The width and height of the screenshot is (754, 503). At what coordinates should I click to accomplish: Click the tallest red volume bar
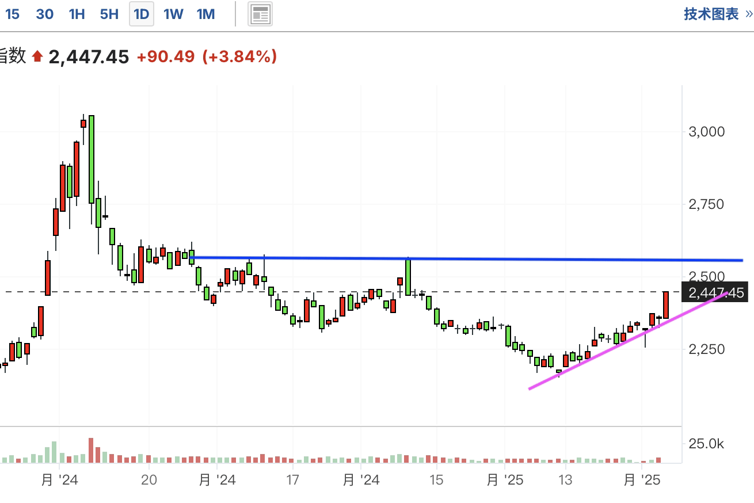(x=91, y=451)
